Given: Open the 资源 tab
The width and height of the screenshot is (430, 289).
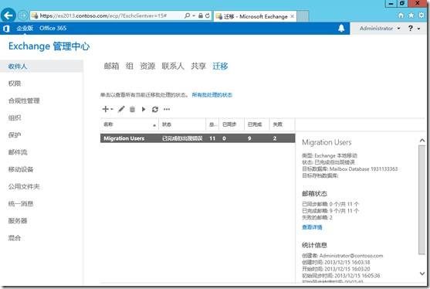Looking at the screenshot, I should tap(147, 66).
